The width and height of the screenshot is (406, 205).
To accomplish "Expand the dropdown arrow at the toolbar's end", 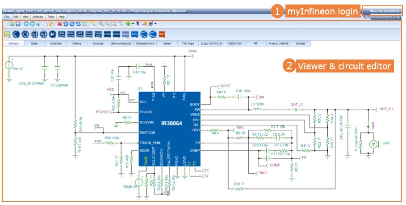I will point(155,24).
